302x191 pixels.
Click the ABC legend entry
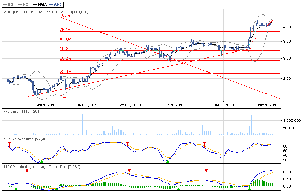[56, 5]
